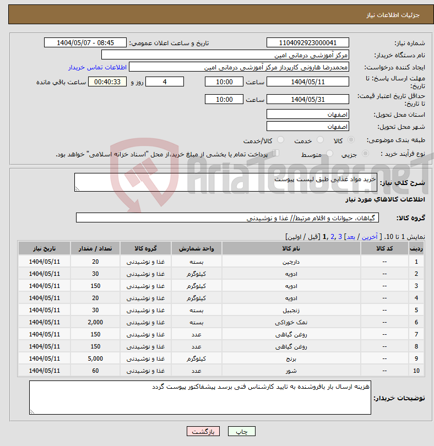This screenshot has height=446, width=434.
Task: Select the متوسط purchase type radio
Action: [329, 154]
